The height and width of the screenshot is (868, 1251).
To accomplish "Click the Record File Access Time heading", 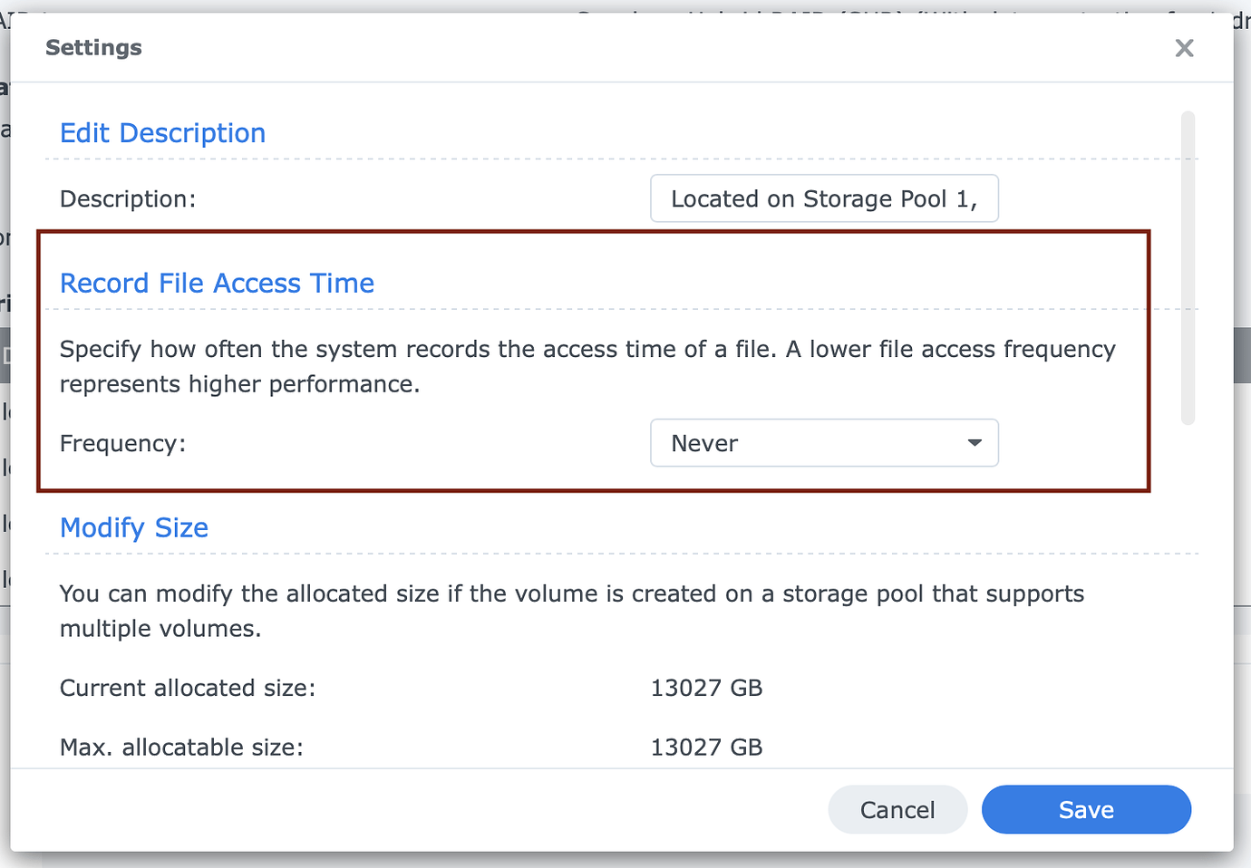I will click(x=217, y=283).
